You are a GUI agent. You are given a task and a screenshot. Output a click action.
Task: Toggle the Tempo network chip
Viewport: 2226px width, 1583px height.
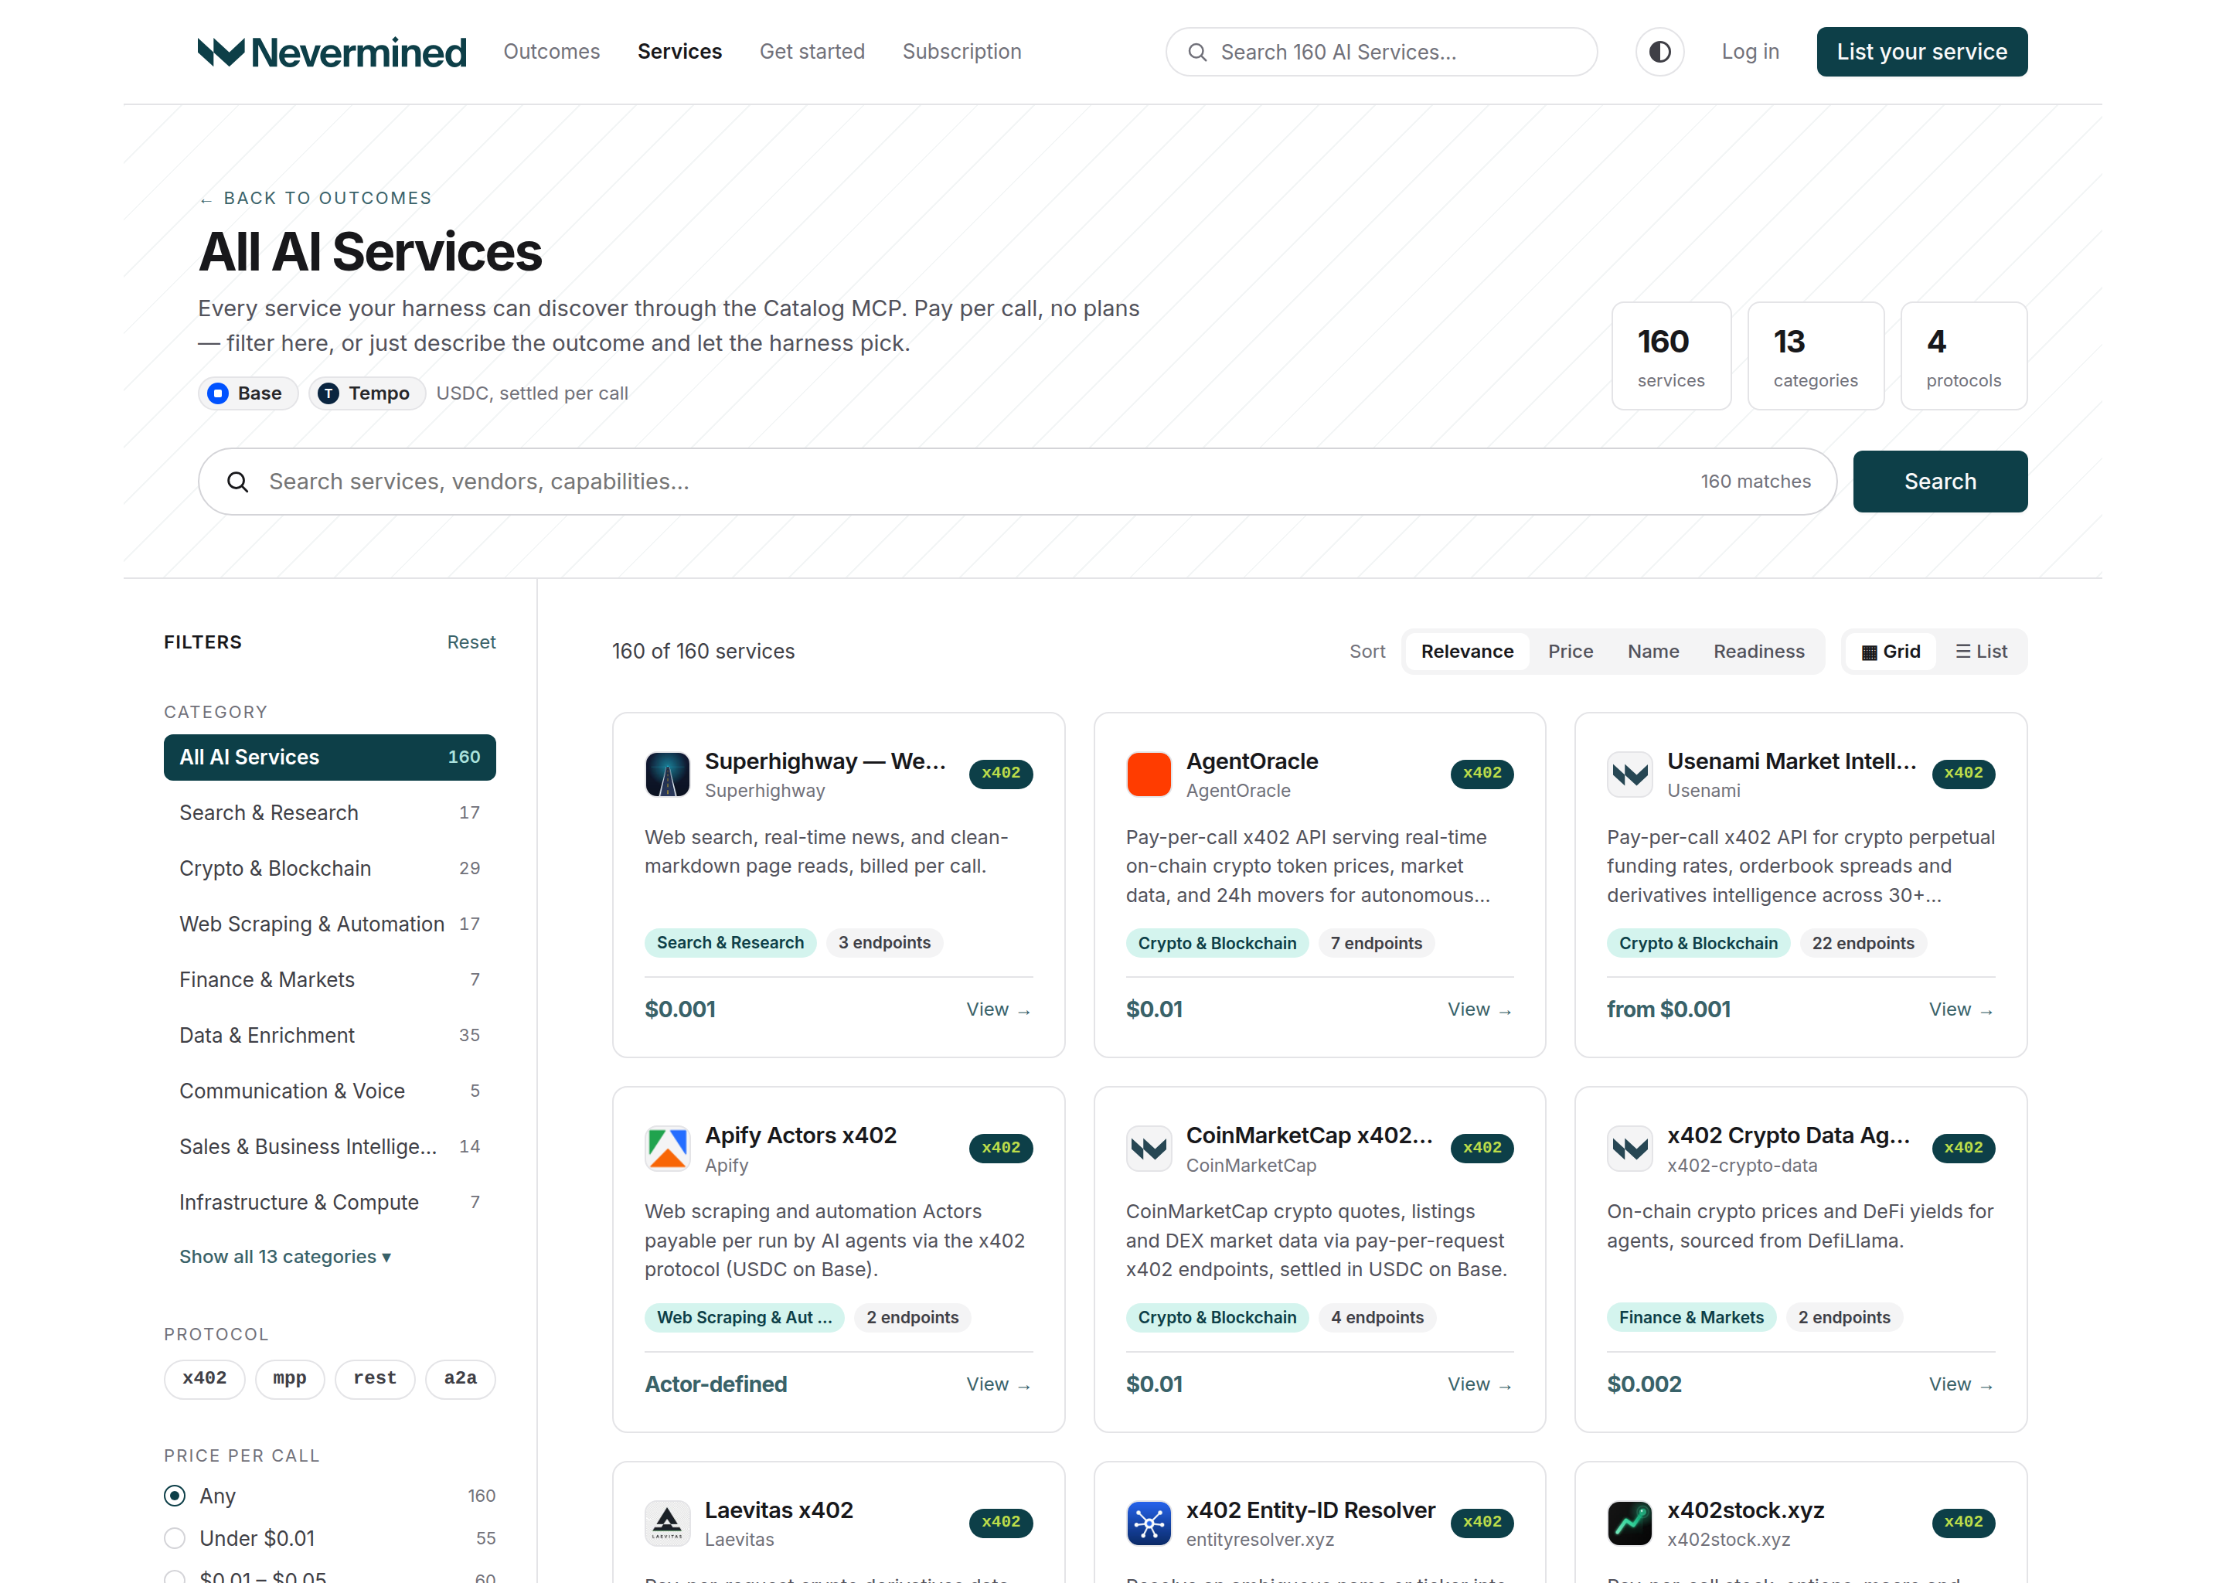click(366, 393)
